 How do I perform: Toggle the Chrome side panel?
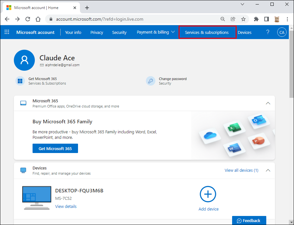click(x=267, y=19)
